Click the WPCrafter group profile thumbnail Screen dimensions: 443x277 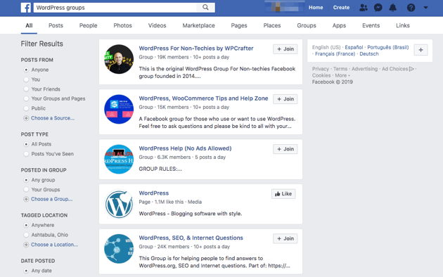pyautogui.click(x=119, y=59)
